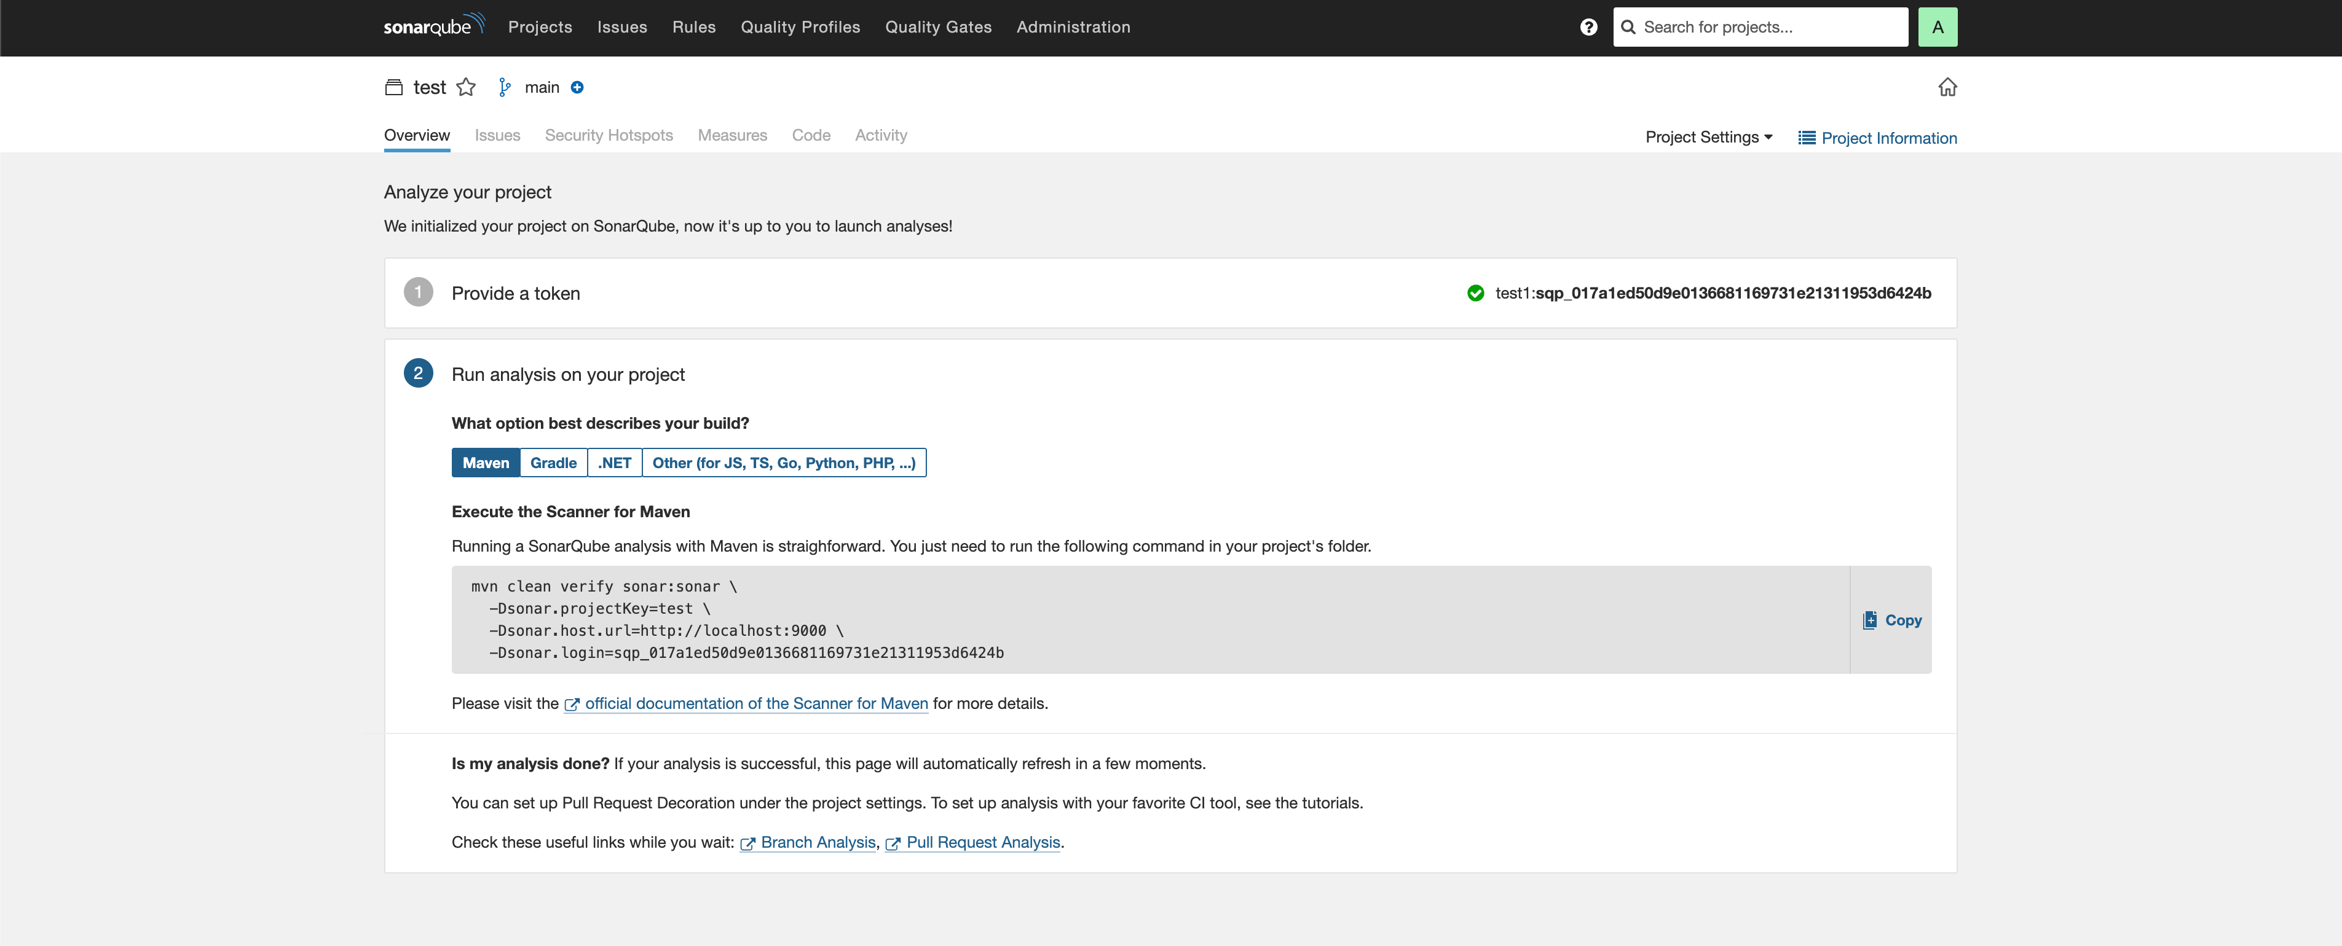The height and width of the screenshot is (946, 2342).
Task: Open official Scanner for Maven documentation link
Action: tap(755, 703)
